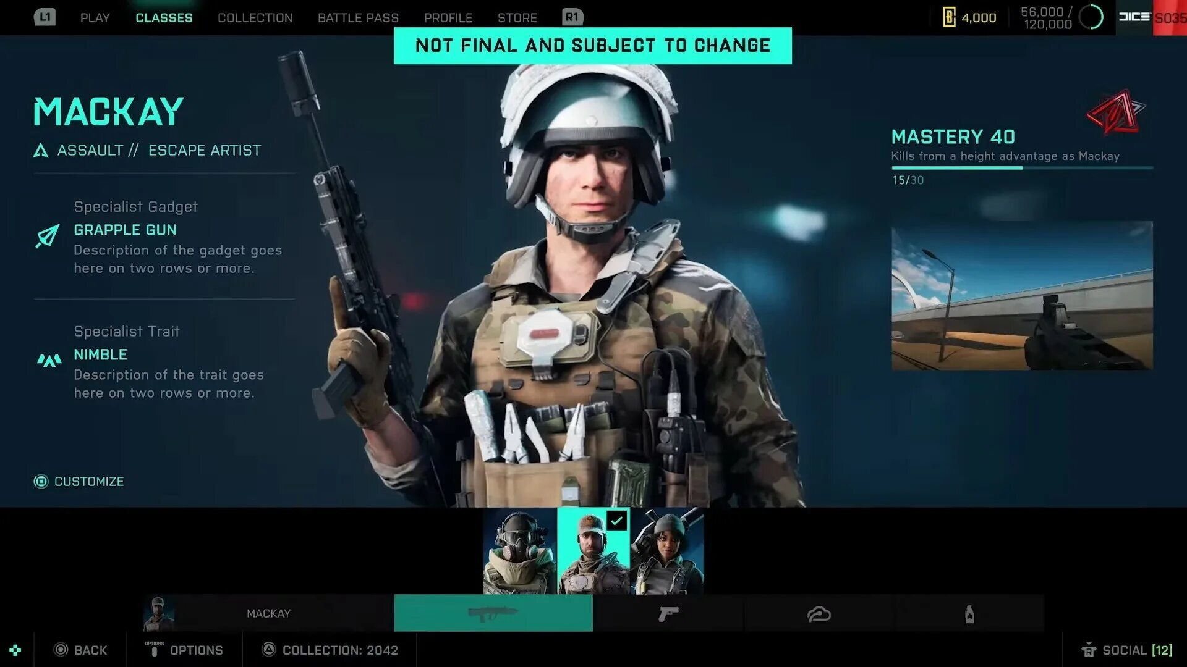Click the red mastery badge emblem
This screenshot has width=1187, height=667.
pos(1114,112)
